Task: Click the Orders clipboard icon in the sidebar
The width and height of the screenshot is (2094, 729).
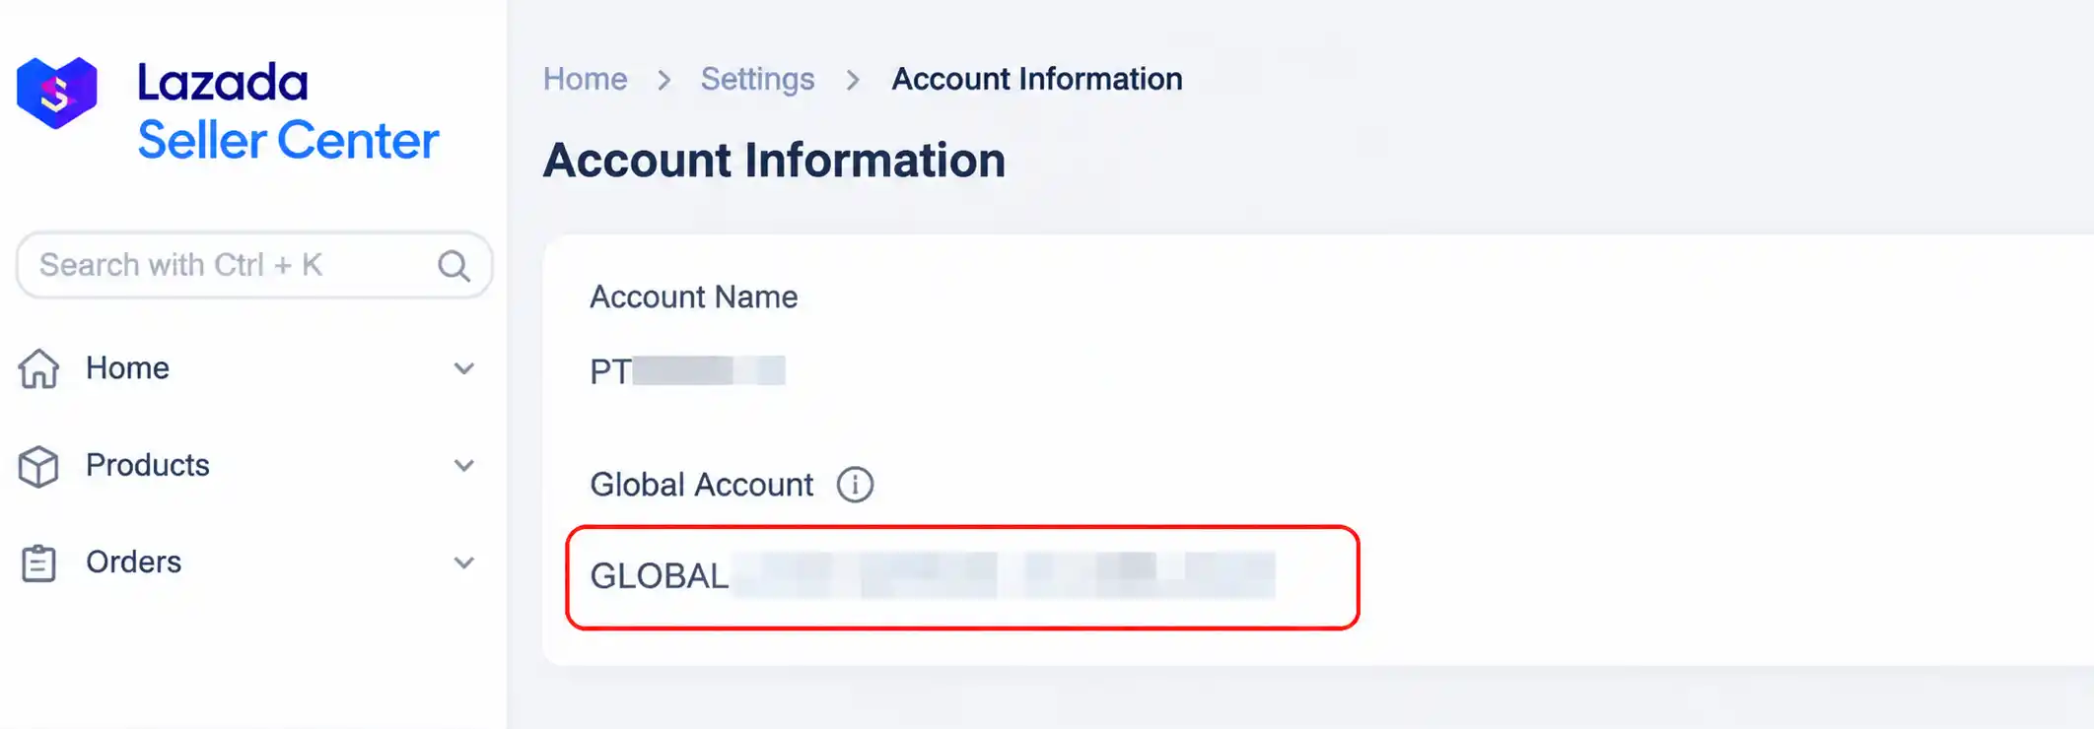Action: tap(38, 563)
